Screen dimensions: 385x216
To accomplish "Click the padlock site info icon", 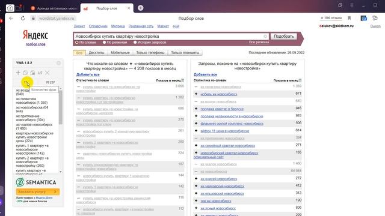I will pyautogui.click(x=33, y=18).
